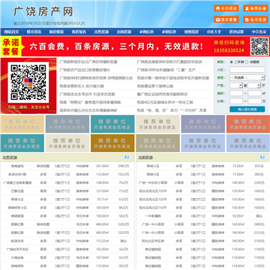Screen dimensions: 270x270
Task: Open news link 我县培育新农人 助力振兴路
Action: [82, 86]
